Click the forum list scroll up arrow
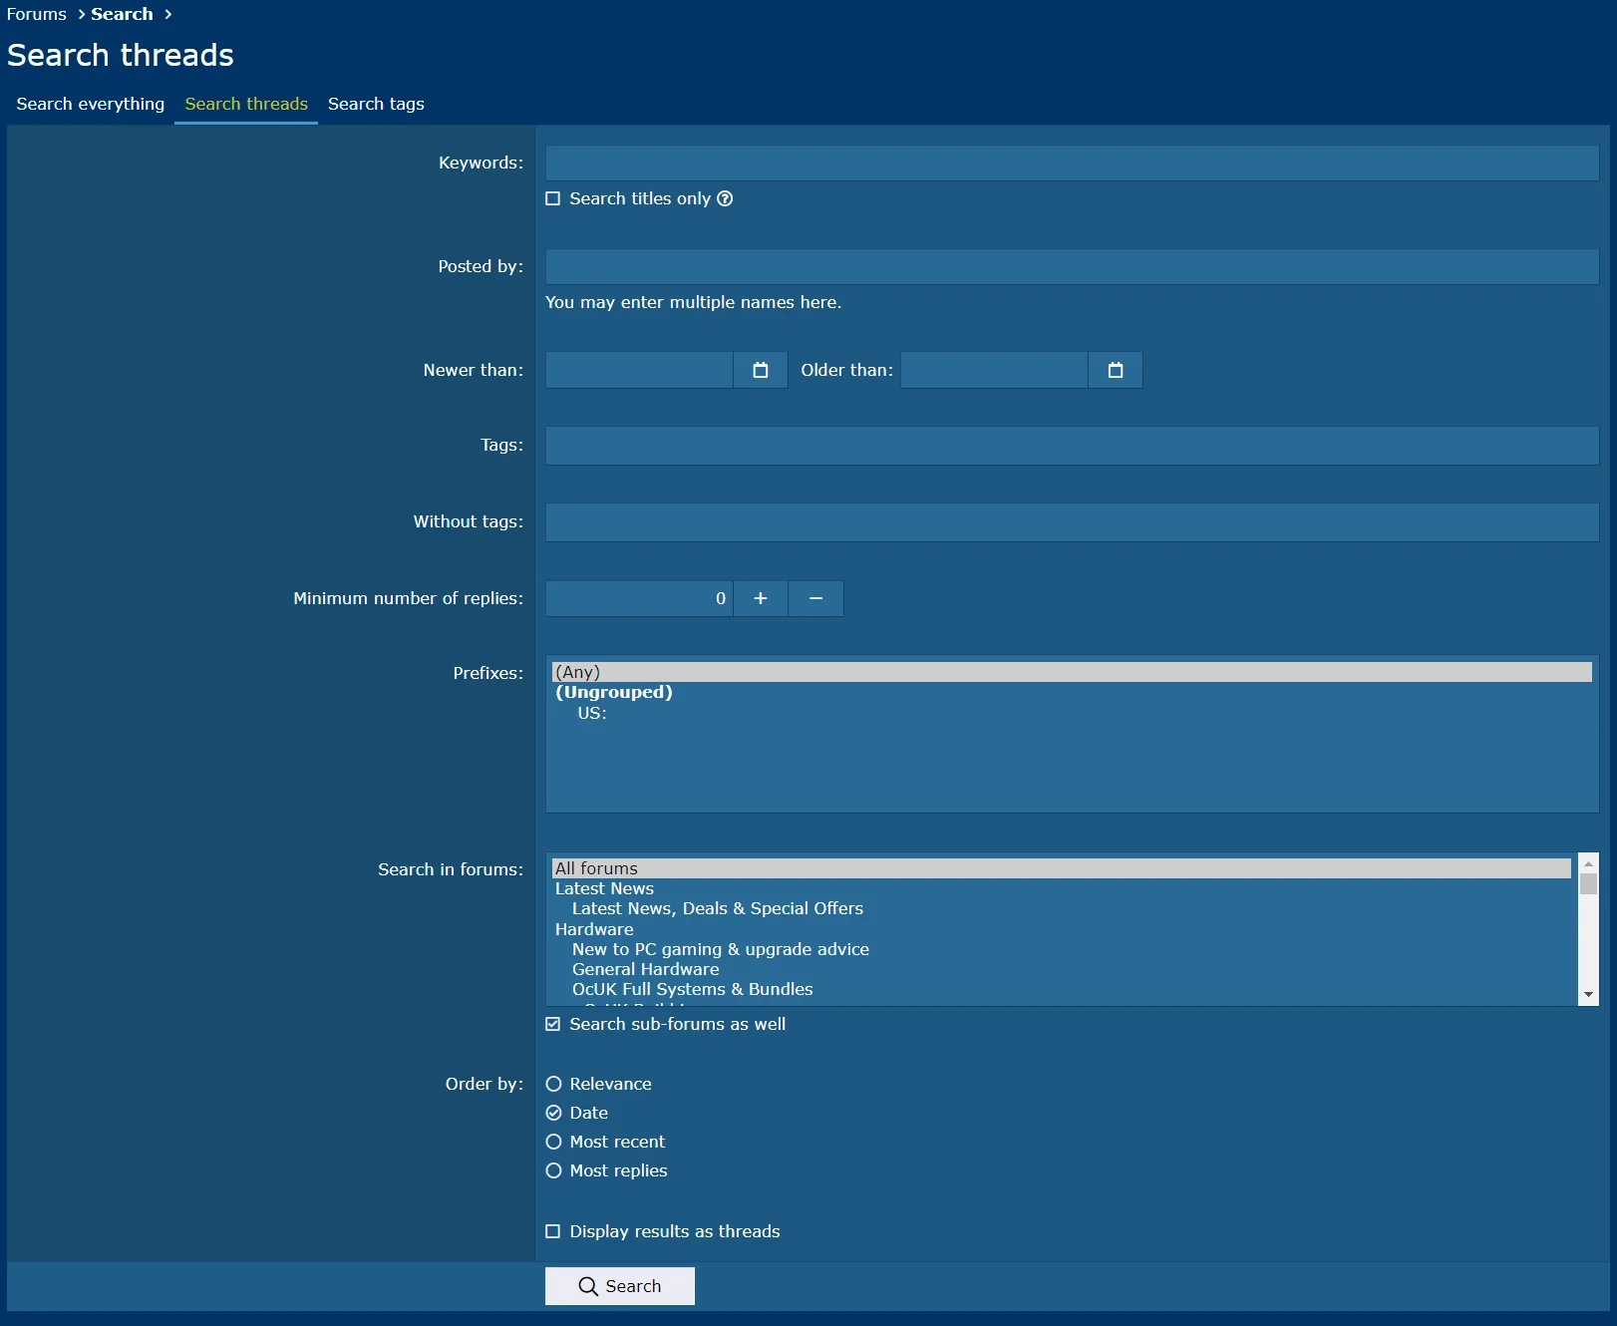Image resolution: width=1617 pixels, height=1326 pixels. [1588, 863]
